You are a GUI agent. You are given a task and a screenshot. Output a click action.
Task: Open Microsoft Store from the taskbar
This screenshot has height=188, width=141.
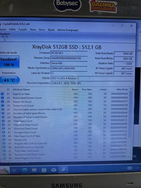click(x=44, y=170)
